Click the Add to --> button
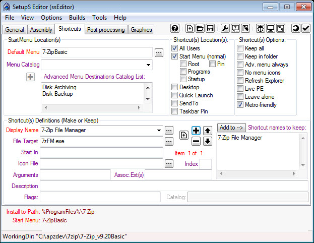This screenshot has width=314, height=243. [x=231, y=128]
